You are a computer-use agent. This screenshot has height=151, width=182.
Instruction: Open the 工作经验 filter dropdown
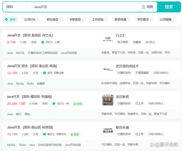coord(99,20)
